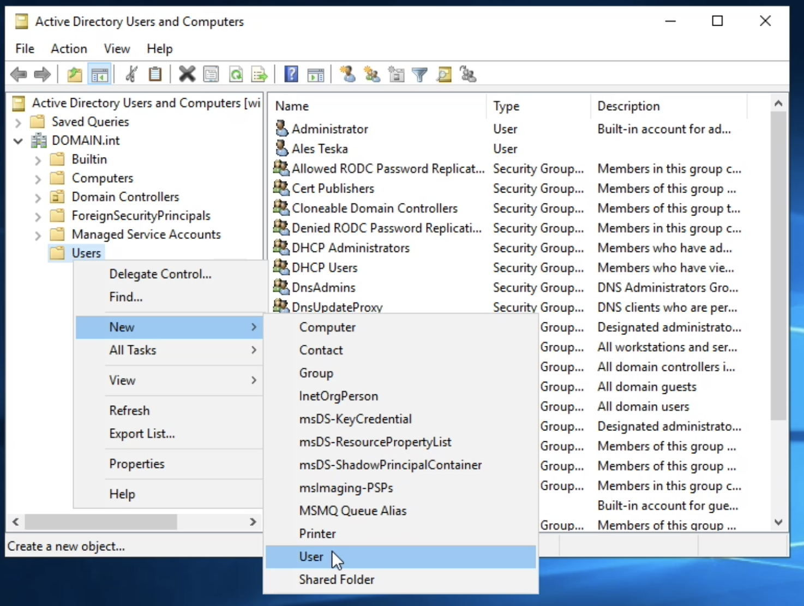Toggle the Show/Hide Action Pane icon
Screen dimensions: 804x606
tap(316, 74)
